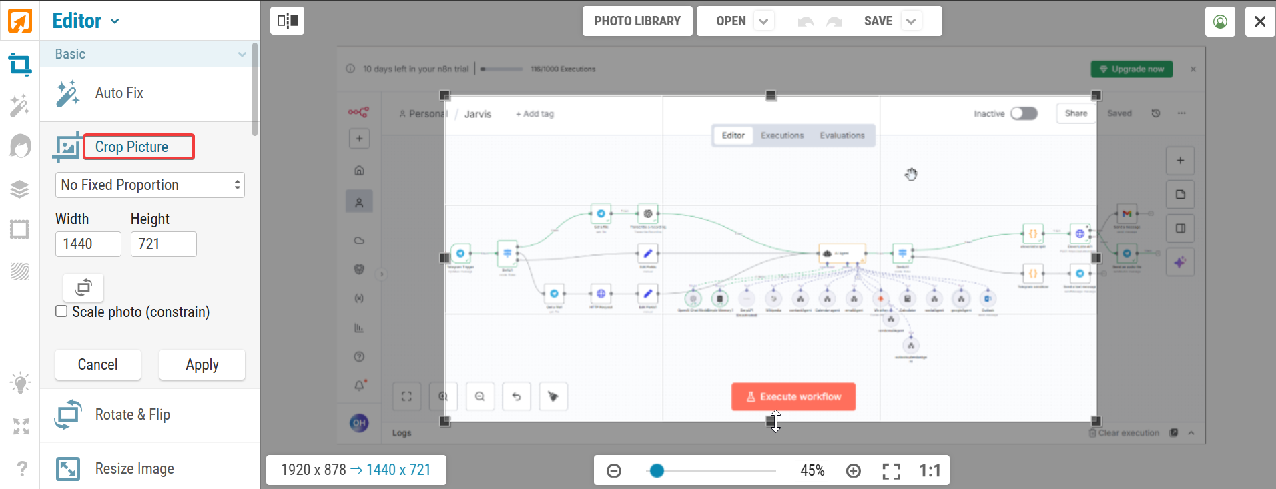Select the crop tool in the left sidebar

20,65
